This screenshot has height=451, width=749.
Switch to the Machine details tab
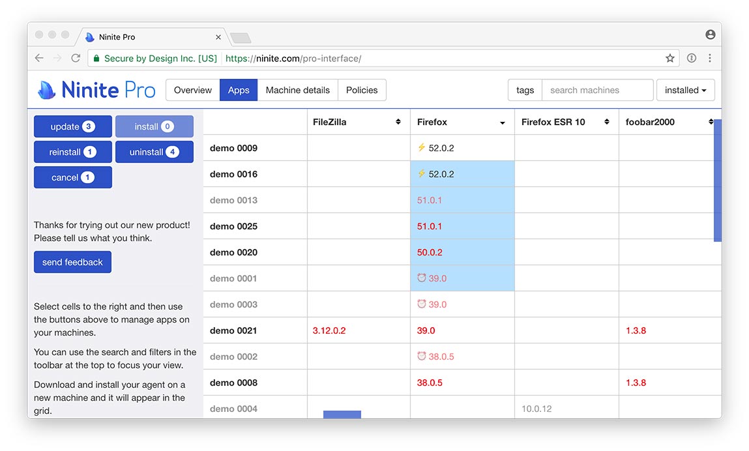tap(297, 89)
